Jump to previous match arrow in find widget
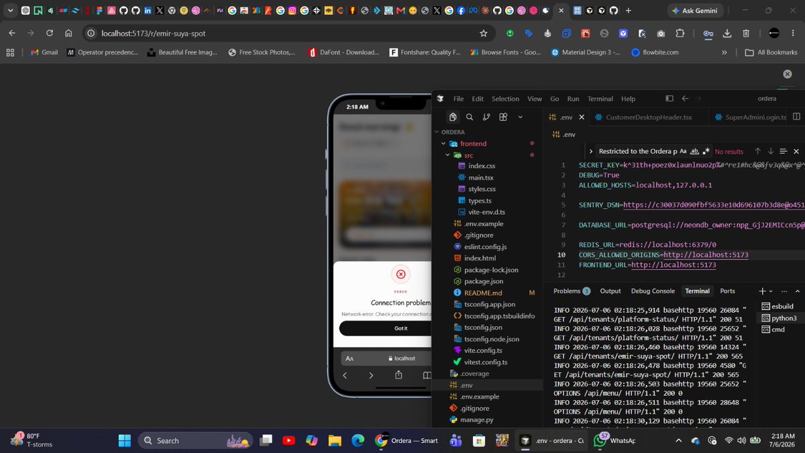This screenshot has width=805, height=453. click(757, 152)
